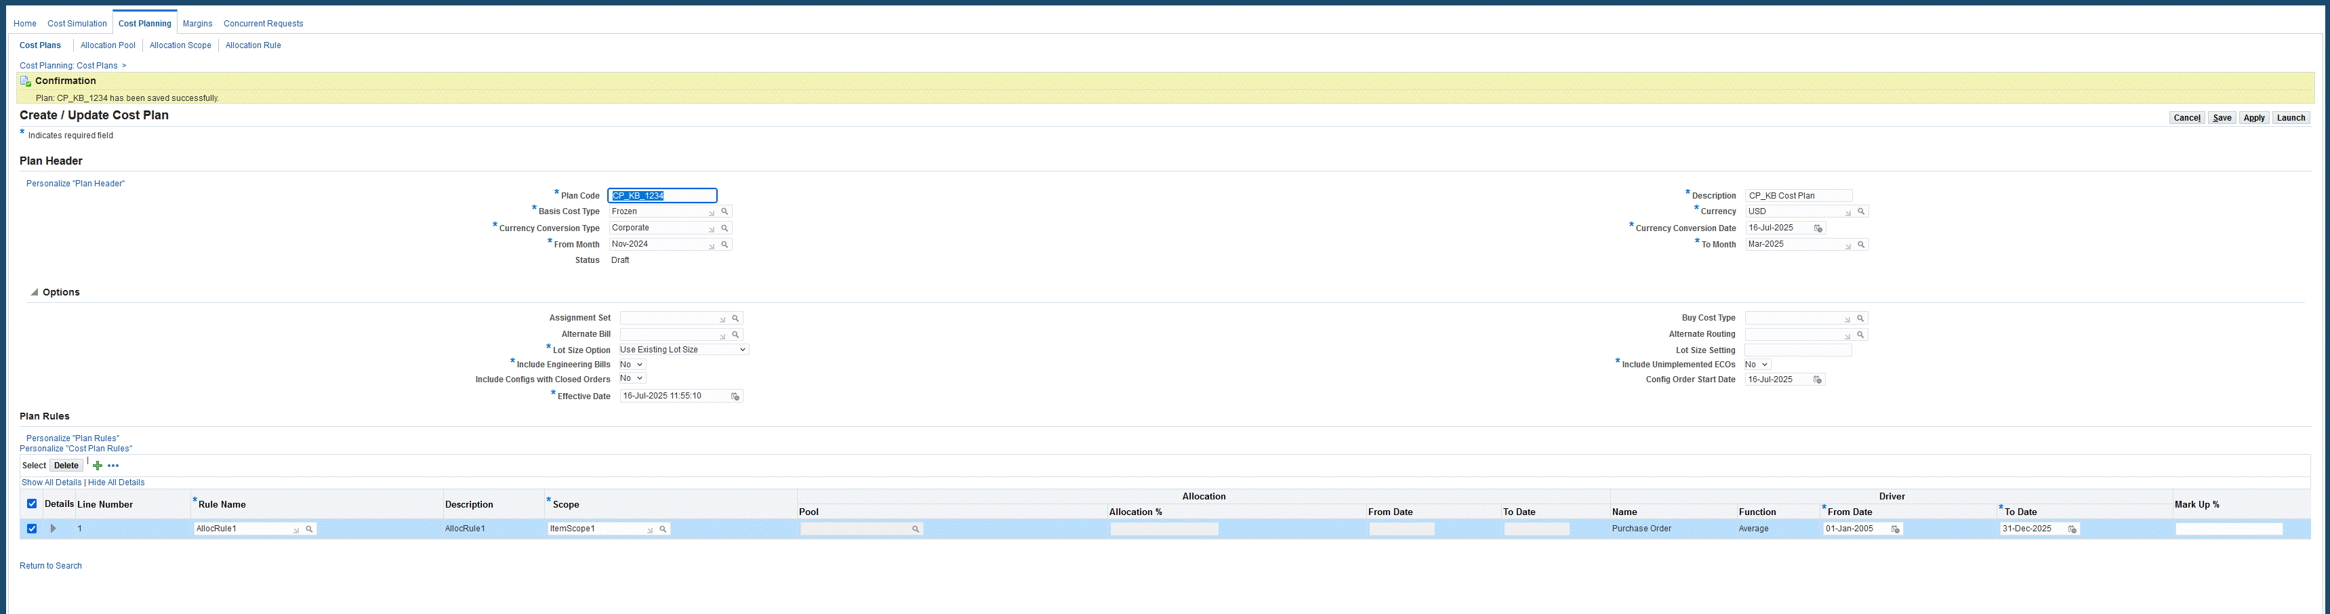Open the Alternate Routing search lookup
This screenshot has width=2330, height=614.
pos(1860,335)
